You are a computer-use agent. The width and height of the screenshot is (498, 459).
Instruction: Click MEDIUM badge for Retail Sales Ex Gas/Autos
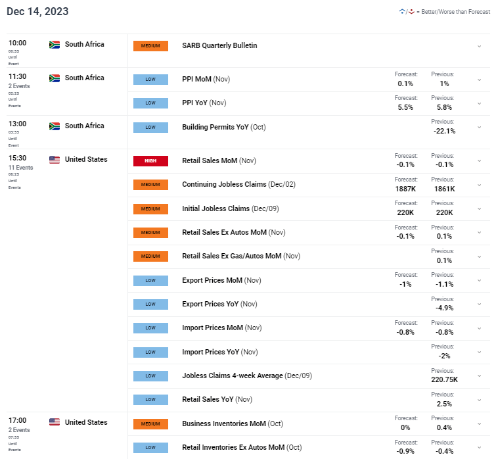point(150,256)
